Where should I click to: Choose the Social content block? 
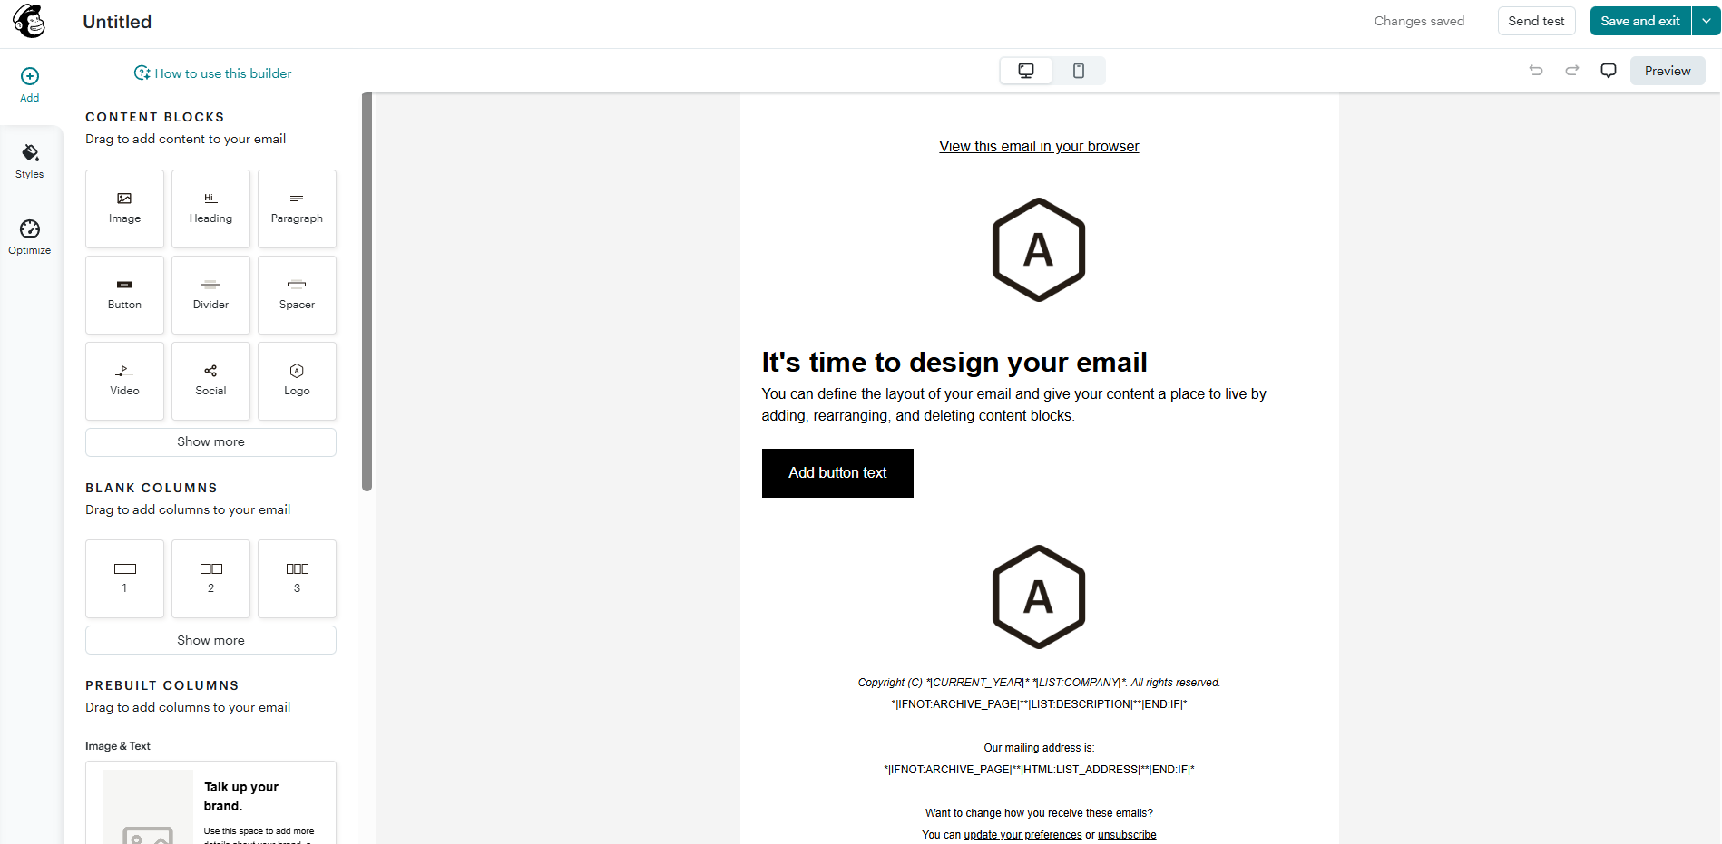(x=210, y=381)
